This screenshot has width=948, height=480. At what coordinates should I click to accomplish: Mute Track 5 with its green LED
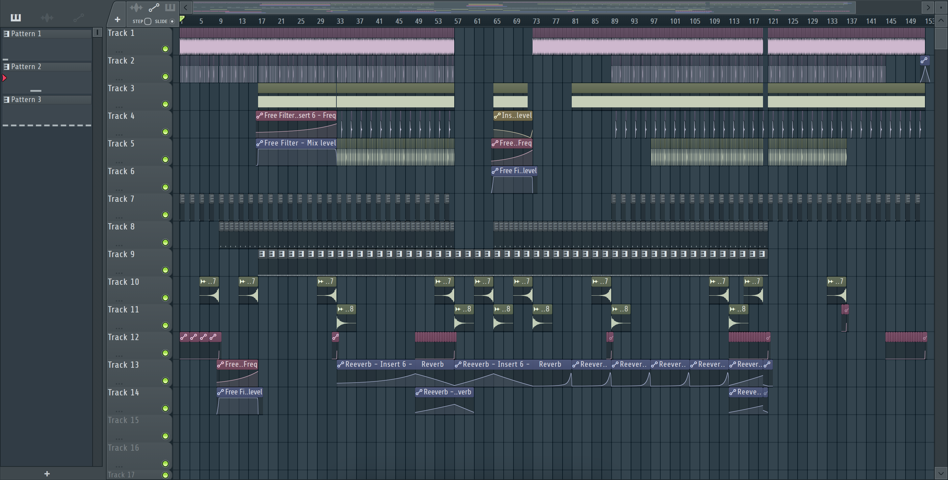(x=165, y=159)
